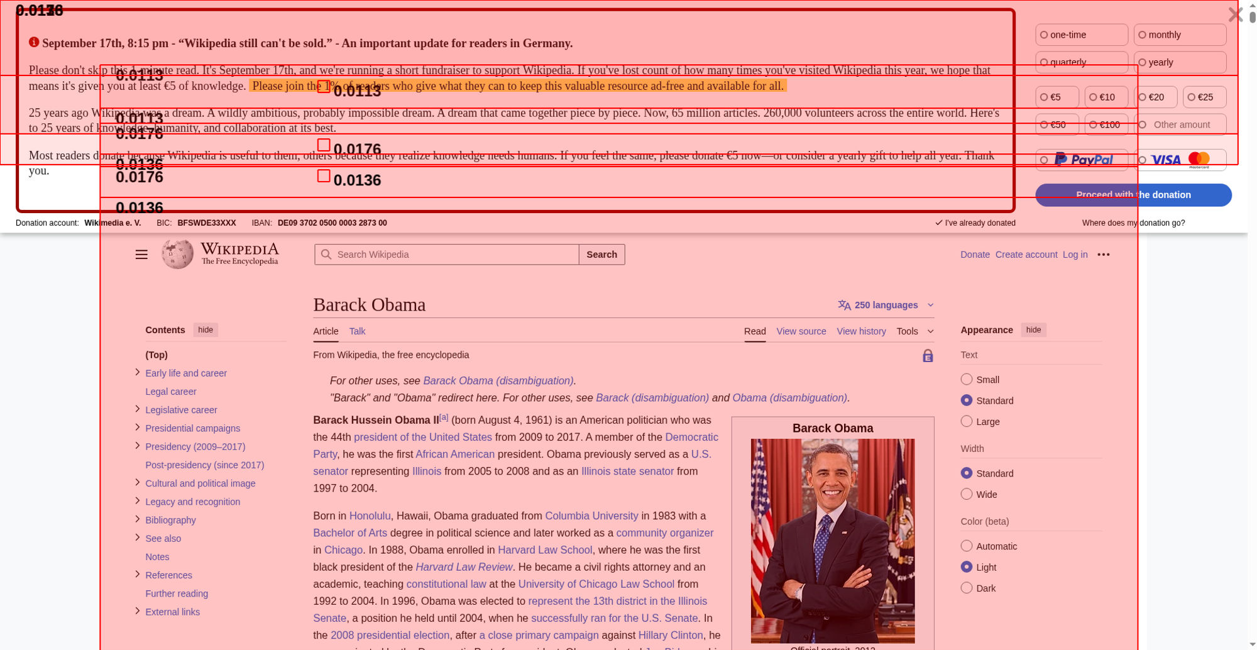Click the Visa Mastercard logo
This screenshot has width=1257, height=650.
point(1180,160)
